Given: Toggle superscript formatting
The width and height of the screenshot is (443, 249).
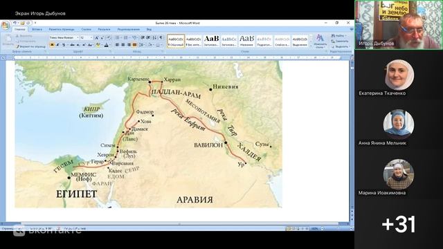Looking at the screenshot, I should (x=84, y=45).
